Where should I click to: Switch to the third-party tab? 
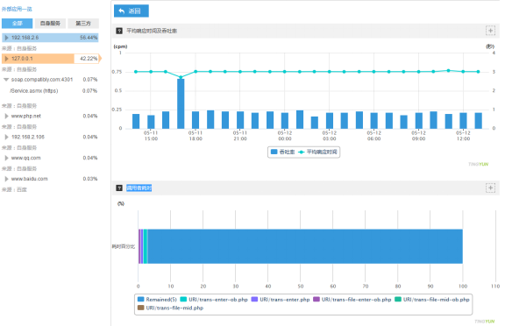83,23
